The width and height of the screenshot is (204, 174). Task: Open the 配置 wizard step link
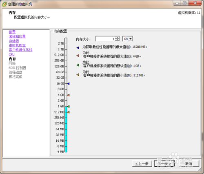click(x=12, y=32)
